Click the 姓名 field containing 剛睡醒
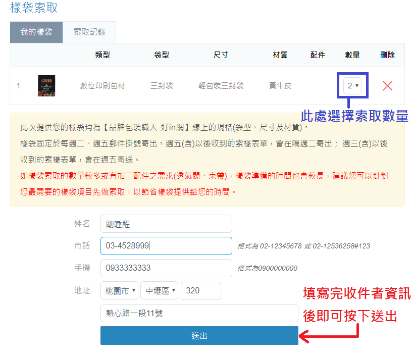This screenshot has width=413, height=355. click(166, 224)
